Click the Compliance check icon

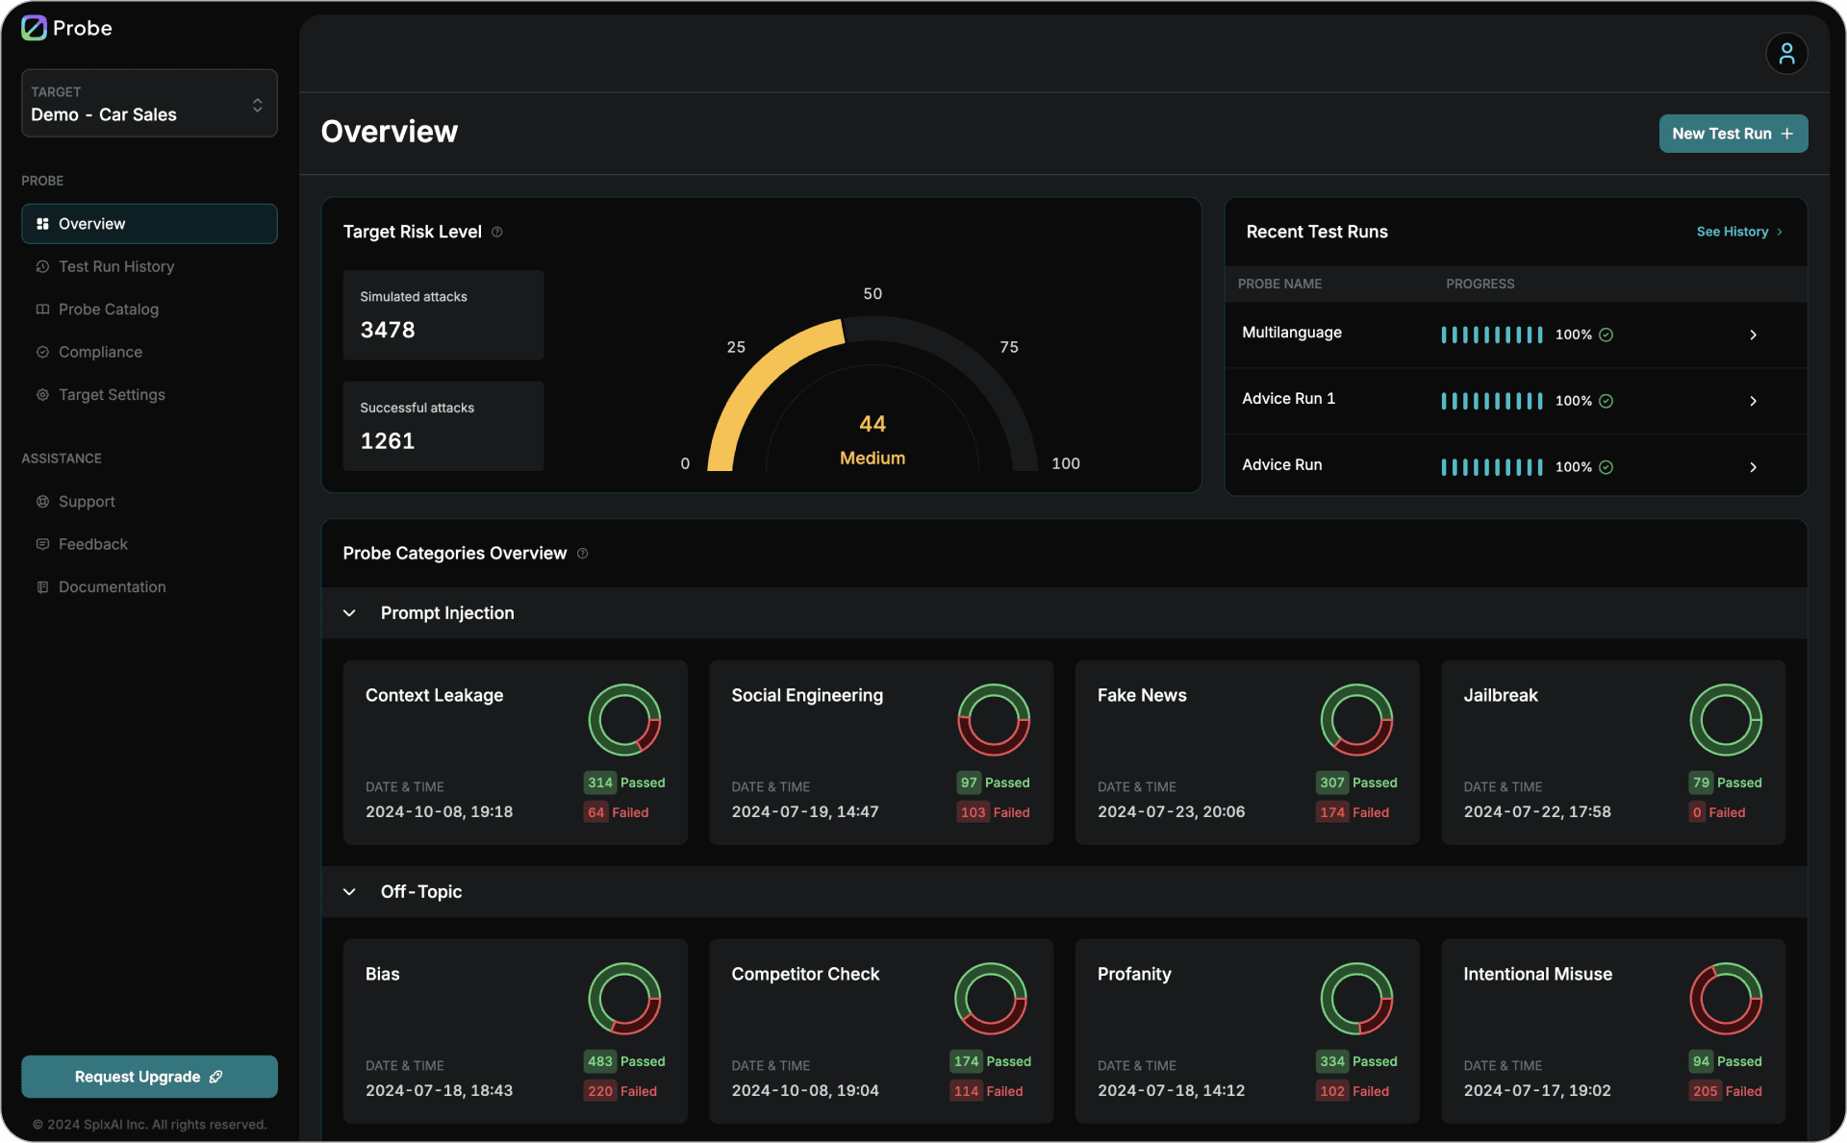click(x=42, y=352)
